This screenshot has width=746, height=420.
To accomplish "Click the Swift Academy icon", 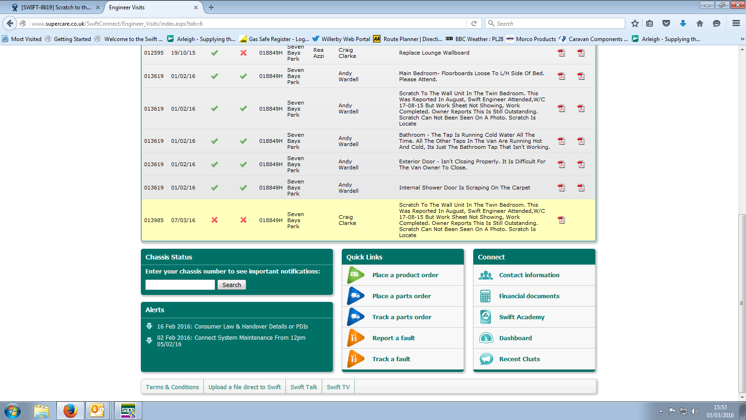I will point(486,317).
